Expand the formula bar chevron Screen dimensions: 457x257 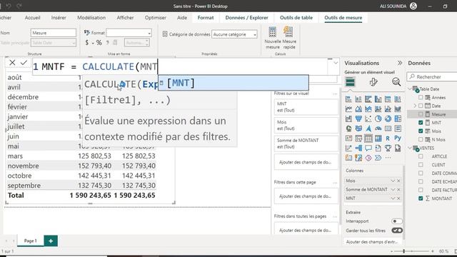coord(336,63)
